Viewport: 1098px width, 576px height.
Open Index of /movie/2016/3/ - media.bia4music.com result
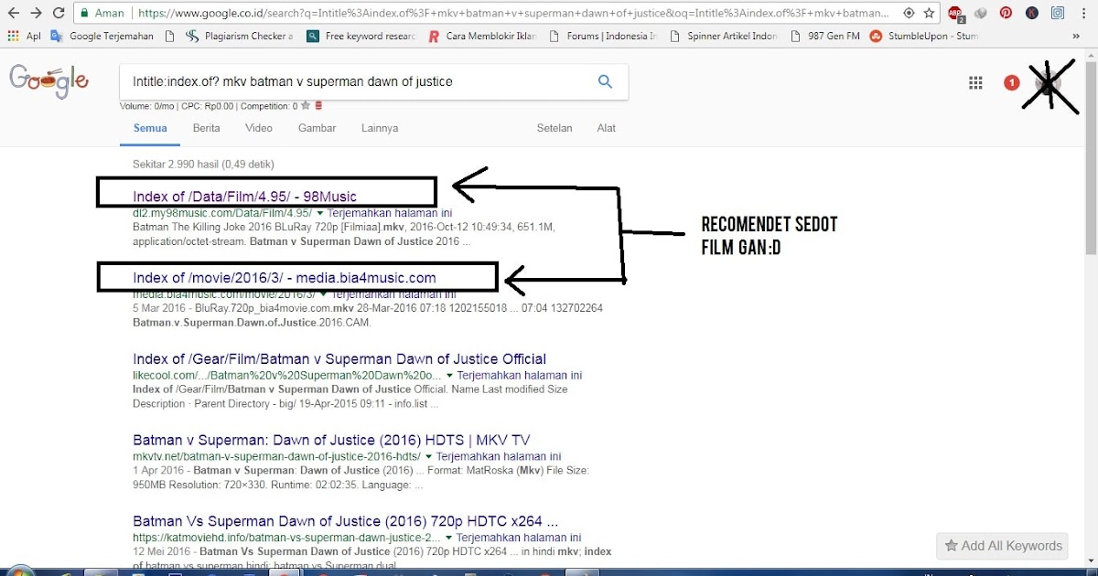(x=285, y=277)
